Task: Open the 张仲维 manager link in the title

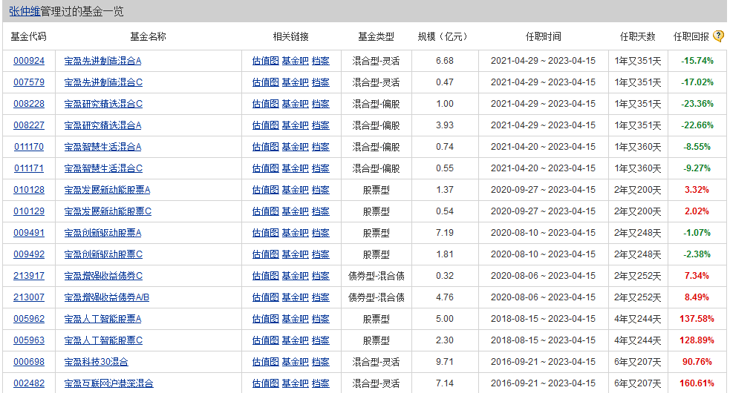Action: (25, 11)
